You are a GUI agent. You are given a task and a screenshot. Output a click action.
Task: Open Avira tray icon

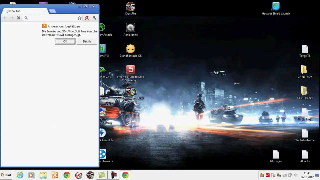(267, 175)
